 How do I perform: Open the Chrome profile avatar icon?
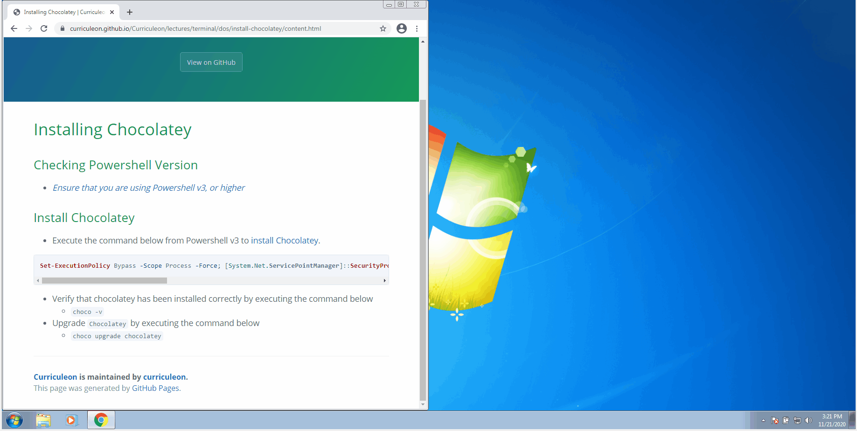pyautogui.click(x=401, y=28)
